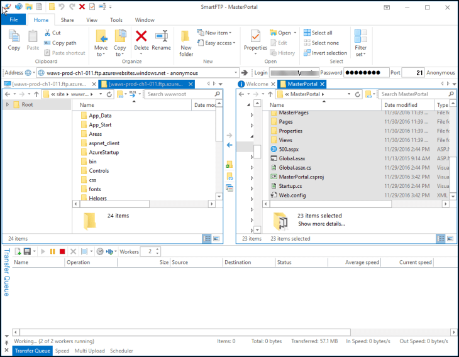
Task: Open the File menu
Action: point(14,19)
